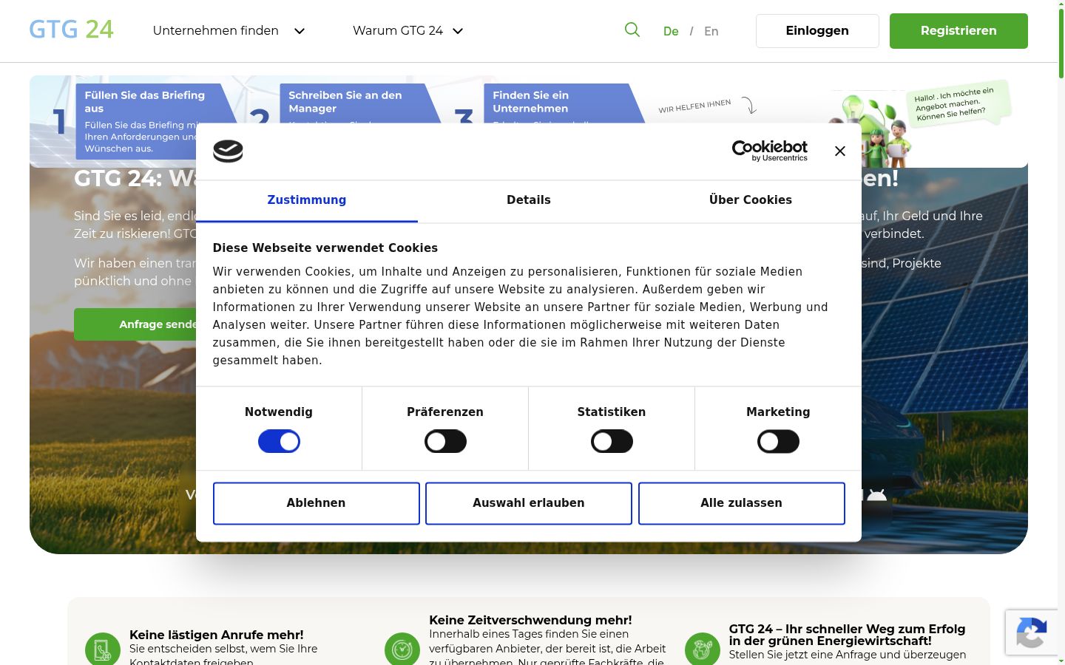Click the clock icon beside Keine Zeitverschwendung
Screen dimensions: 1065x665
pyautogui.click(x=402, y=649)
